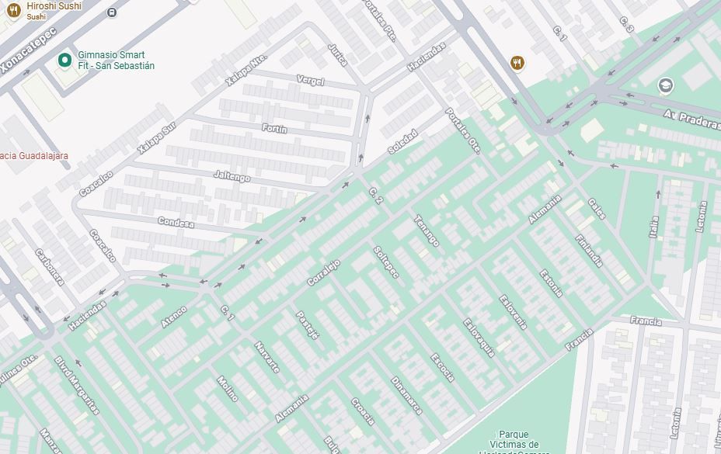Click the Jaltengo street label

tap(232, 176)
